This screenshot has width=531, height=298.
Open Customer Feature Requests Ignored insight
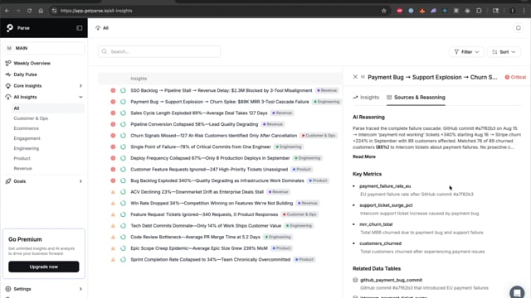(209, 169)
